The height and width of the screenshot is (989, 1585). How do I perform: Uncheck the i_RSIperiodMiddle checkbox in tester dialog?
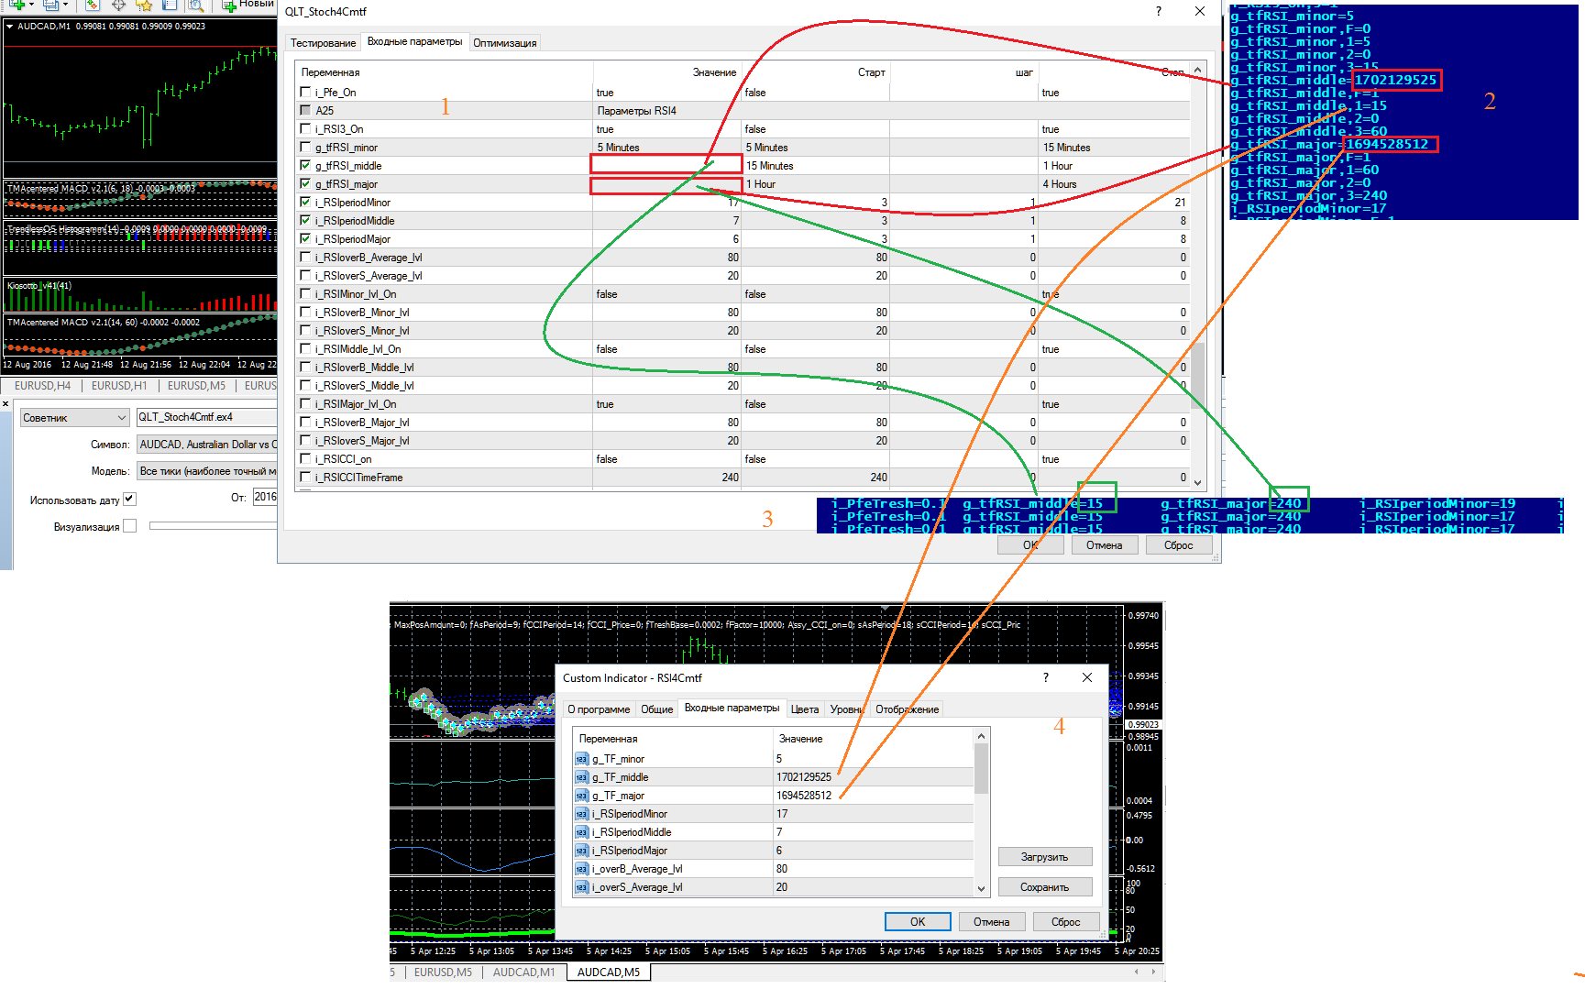coord(305,220)
